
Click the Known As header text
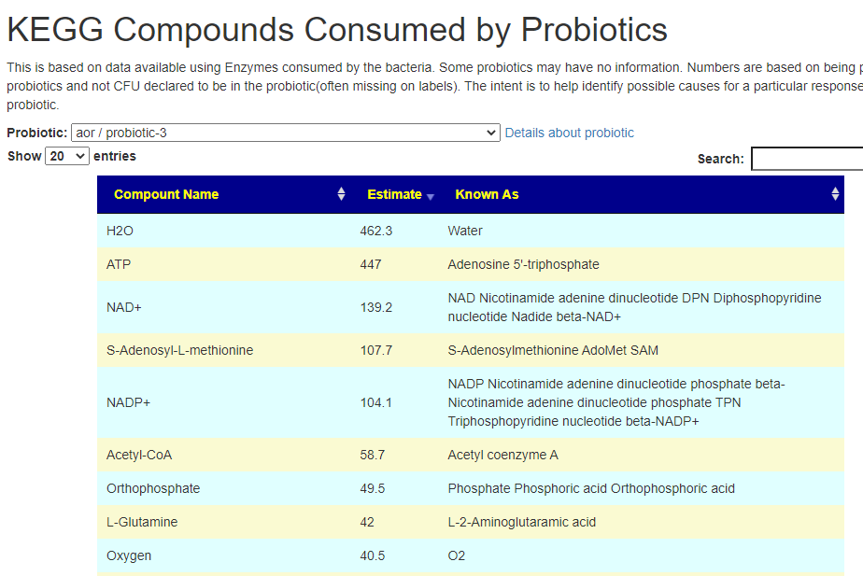click(x=487, y=194)
